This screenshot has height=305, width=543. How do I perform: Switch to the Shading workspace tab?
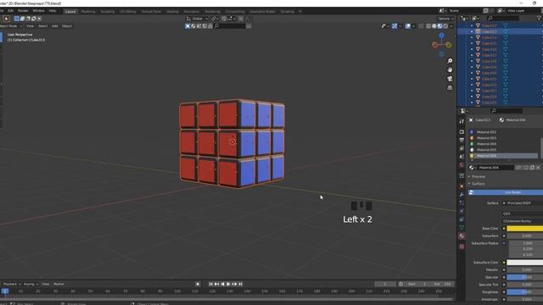click(x=172, y=11)
